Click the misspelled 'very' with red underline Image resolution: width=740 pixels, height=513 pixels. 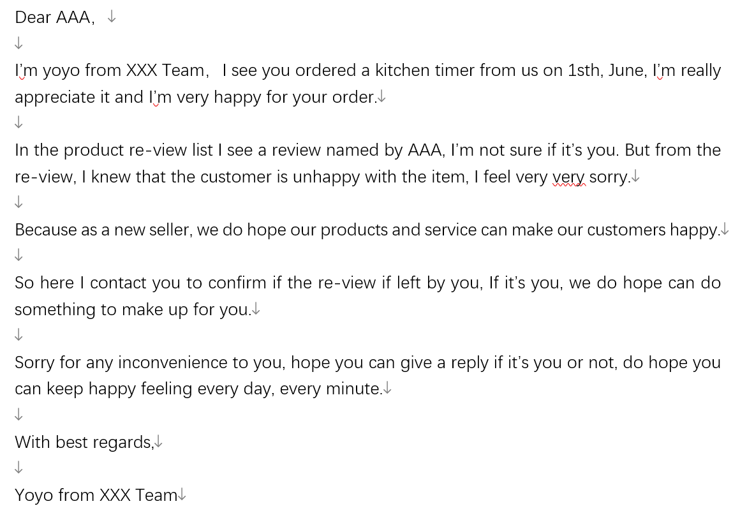(568, 177)
